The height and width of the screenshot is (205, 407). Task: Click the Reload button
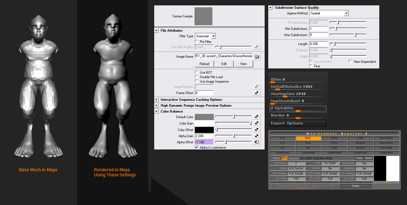point(204,64)
